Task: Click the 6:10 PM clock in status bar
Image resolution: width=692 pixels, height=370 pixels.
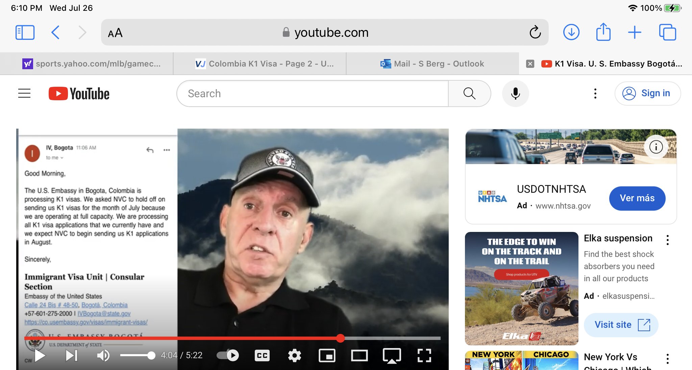Action: (26, 8)
